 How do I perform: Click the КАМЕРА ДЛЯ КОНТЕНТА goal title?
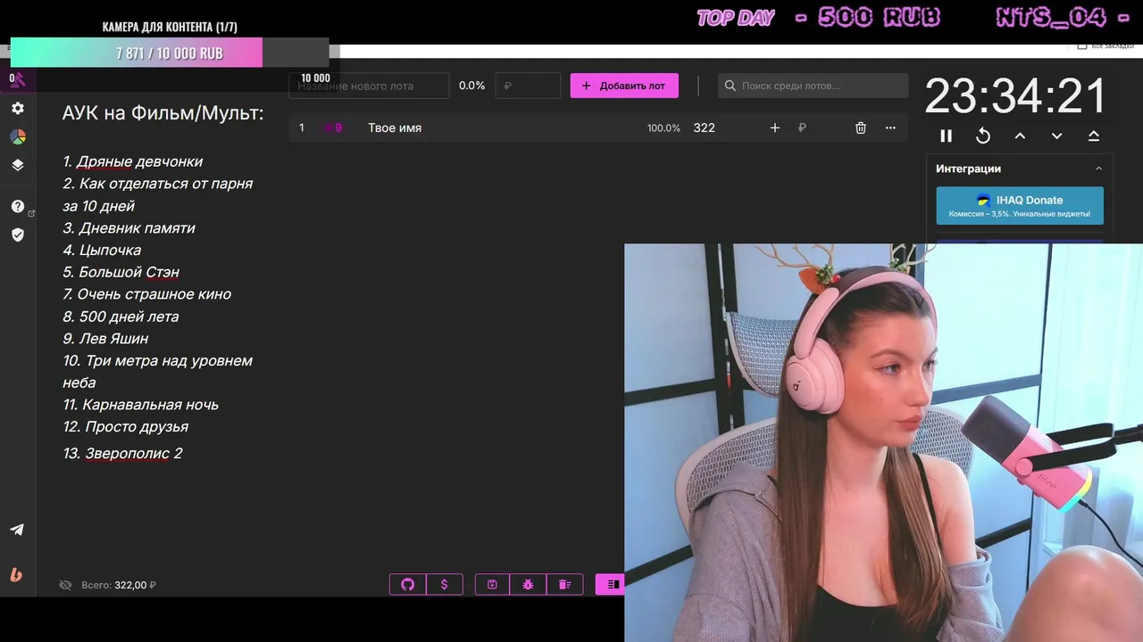[x=170, y=27]
